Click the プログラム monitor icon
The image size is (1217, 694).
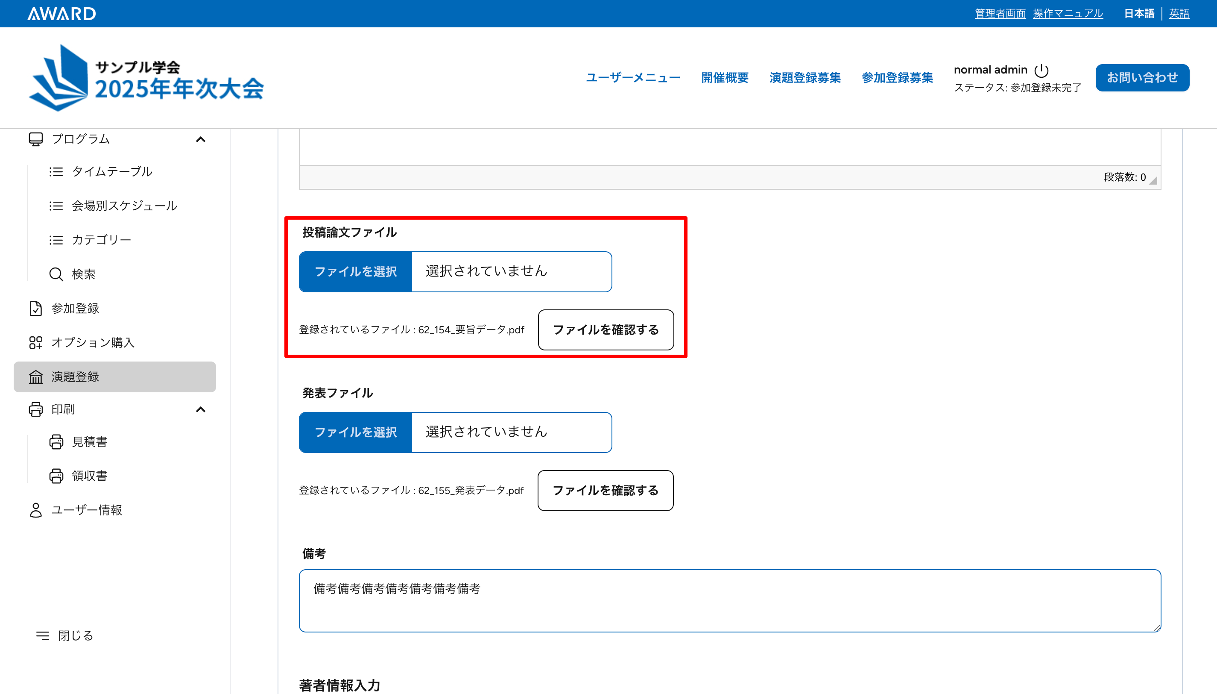[x=36, y=139]
